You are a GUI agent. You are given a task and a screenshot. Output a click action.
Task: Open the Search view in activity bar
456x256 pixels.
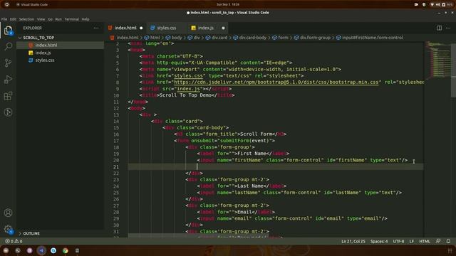pos(8,46)
